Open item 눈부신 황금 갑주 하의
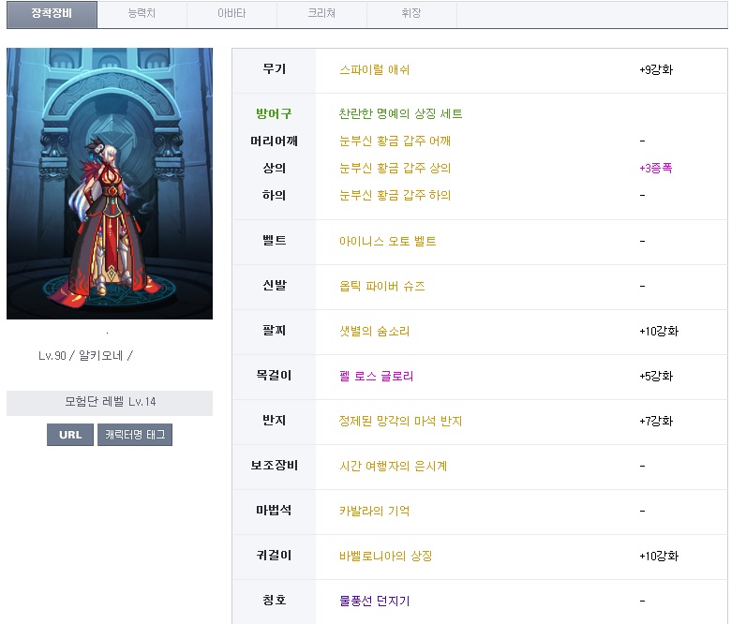The width and height of the screenshot is (731, 624). click(395, 195)
